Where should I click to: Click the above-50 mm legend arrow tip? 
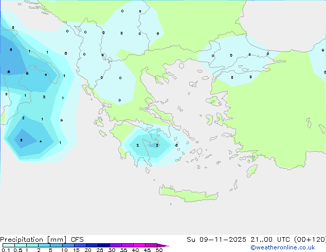pyautogui.click(x=163, y=245)
